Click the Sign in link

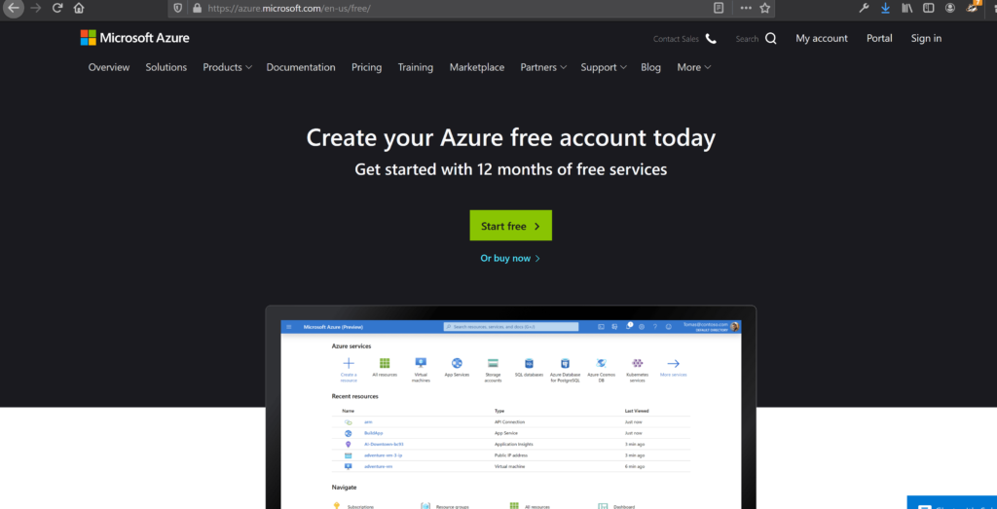coord(926,39)
